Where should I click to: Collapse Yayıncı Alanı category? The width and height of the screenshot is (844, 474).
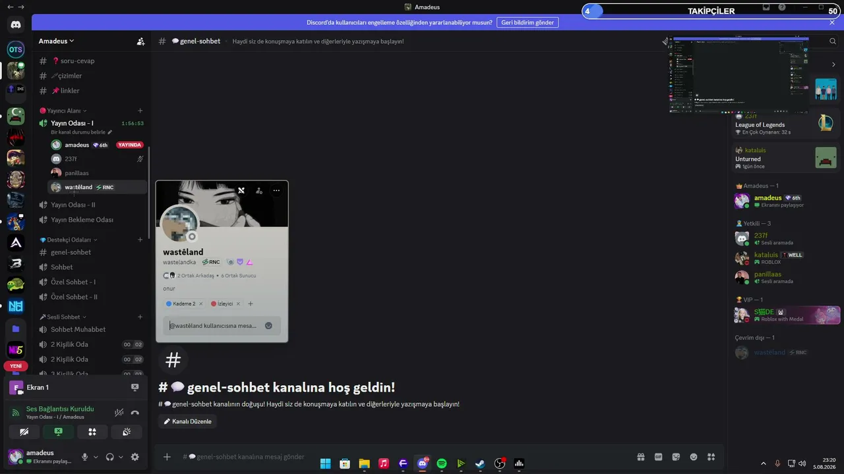coord(63,111)
